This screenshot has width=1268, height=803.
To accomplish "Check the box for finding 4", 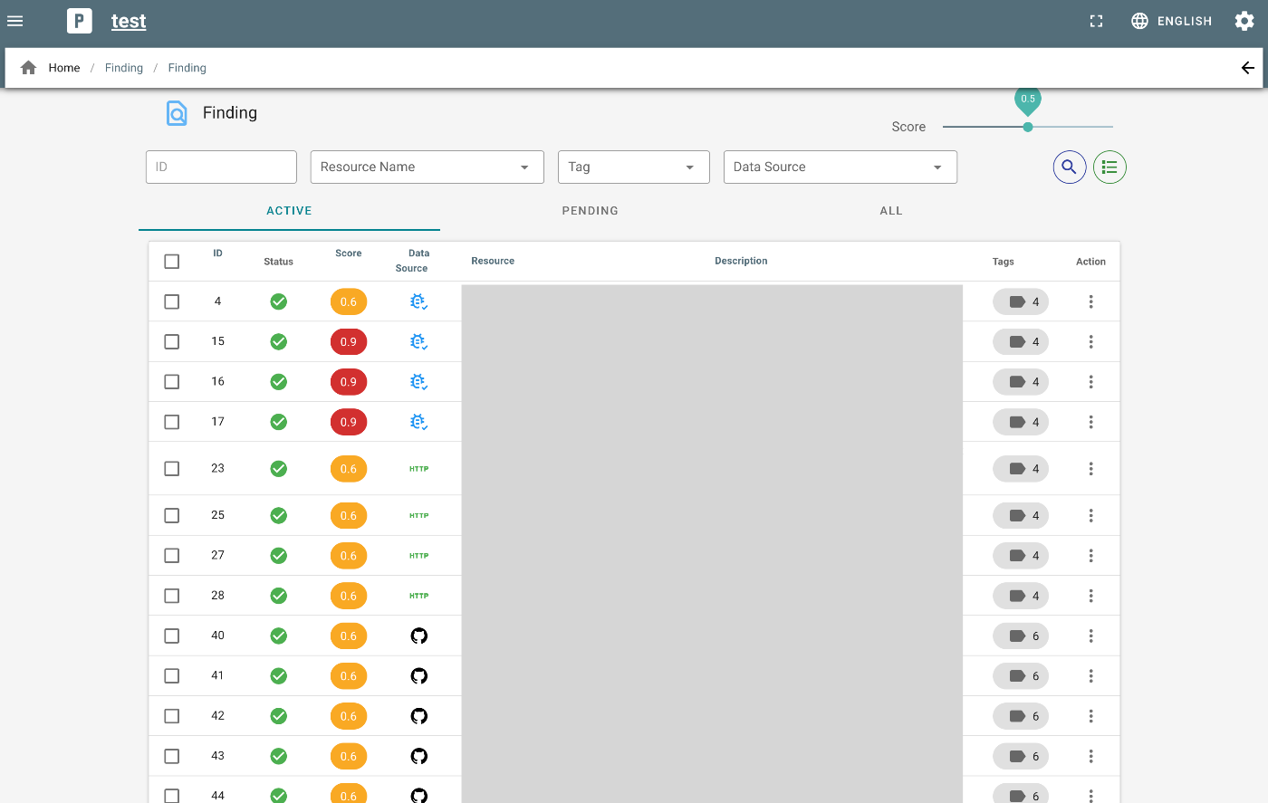I will pos(172,301).
